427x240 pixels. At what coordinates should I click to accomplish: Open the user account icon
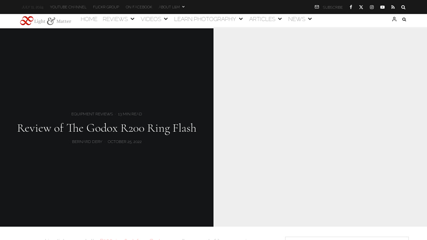pos(394,19)
